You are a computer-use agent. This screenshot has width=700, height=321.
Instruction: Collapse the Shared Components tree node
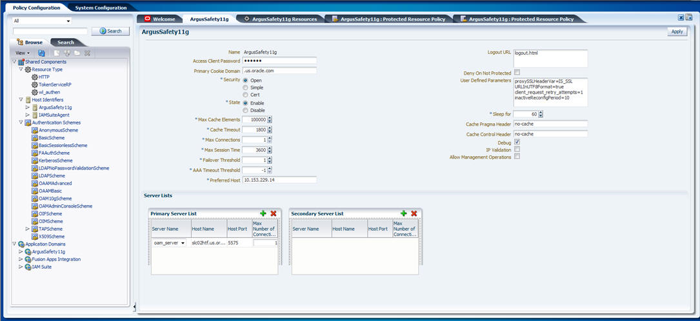[14, 62]
